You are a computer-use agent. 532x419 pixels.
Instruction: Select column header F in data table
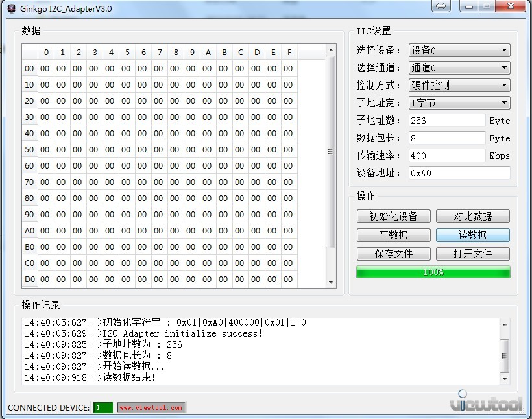pyautogui.click(x=289, y=53)
